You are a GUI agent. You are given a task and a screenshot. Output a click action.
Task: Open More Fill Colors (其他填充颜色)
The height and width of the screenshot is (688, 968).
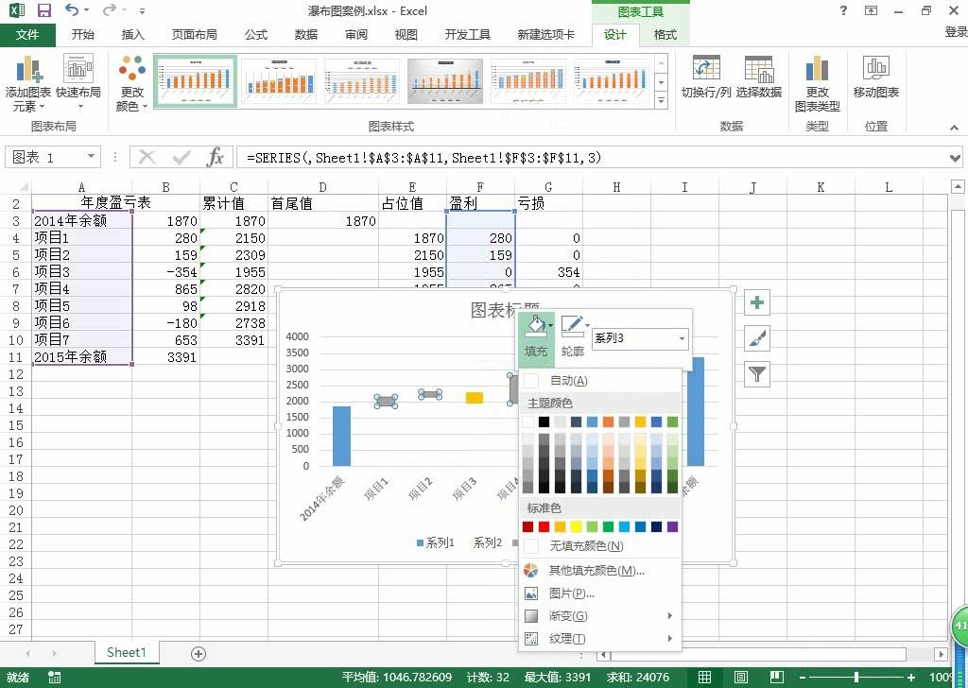(x=599, y=571)
